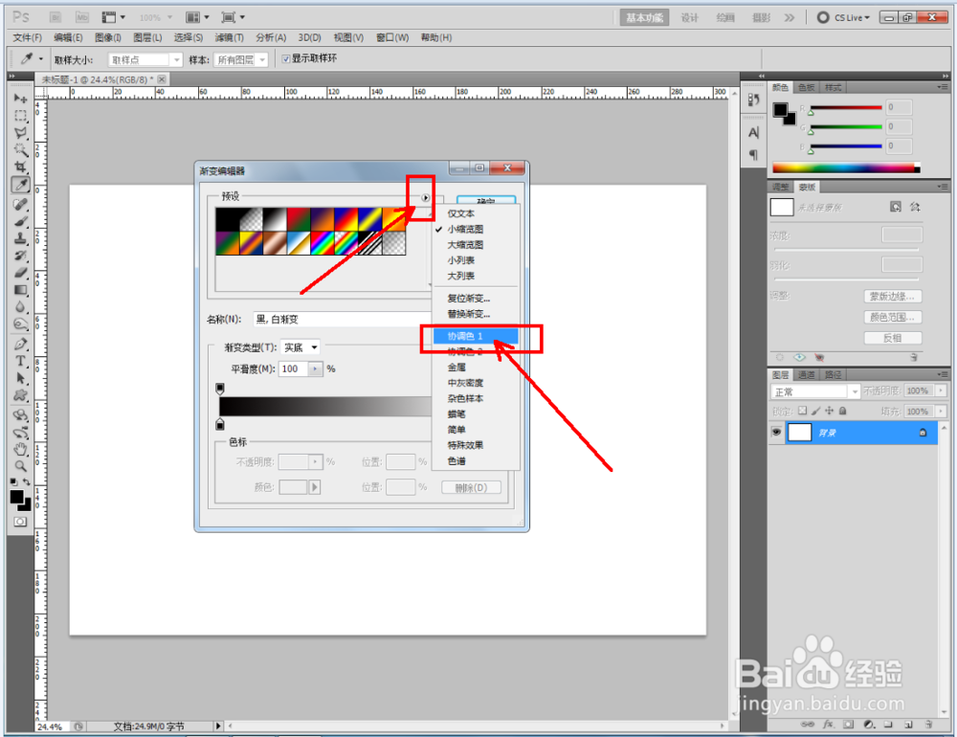This screenshot has height=737, width=957.
Task: Select the Pen tool
Action: point(20,344)
